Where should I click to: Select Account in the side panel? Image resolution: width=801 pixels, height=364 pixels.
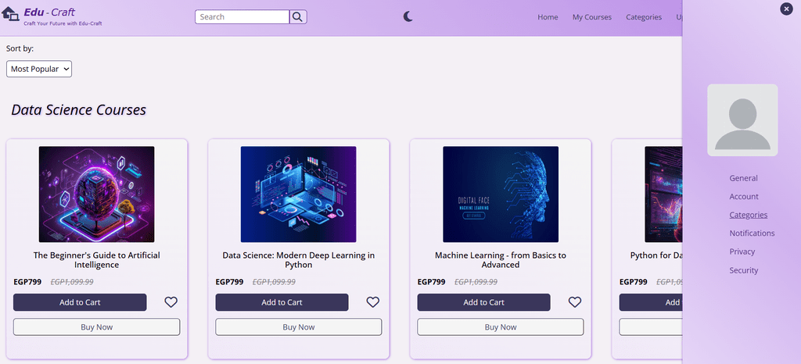point(744,197)
